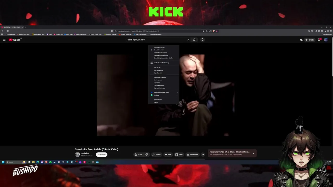Select Open link in split view
This screenshot has height=187, width=333.
click(164, 50)
